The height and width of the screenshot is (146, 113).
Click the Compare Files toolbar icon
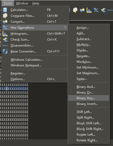click(x=75, y=10)
